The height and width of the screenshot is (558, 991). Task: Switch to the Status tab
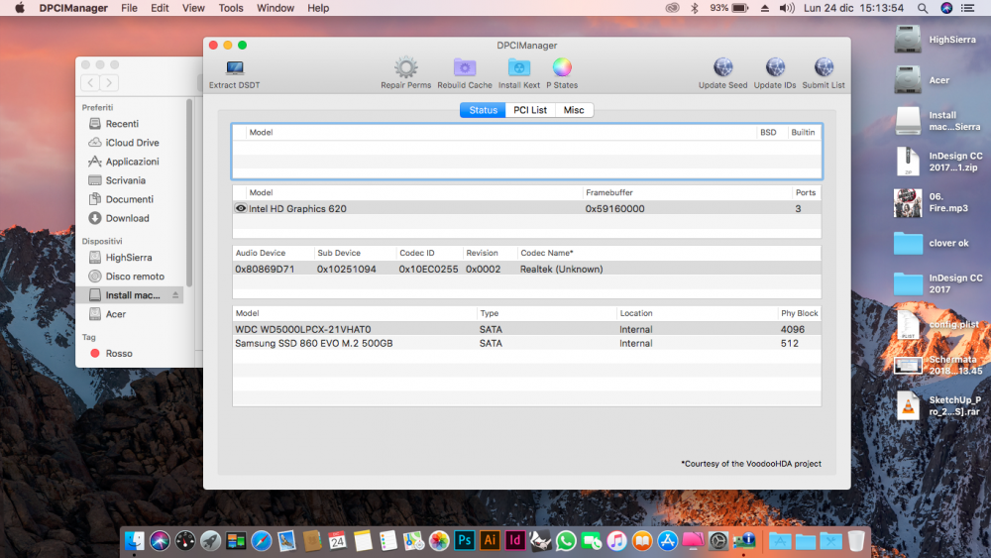coord(483,110)
